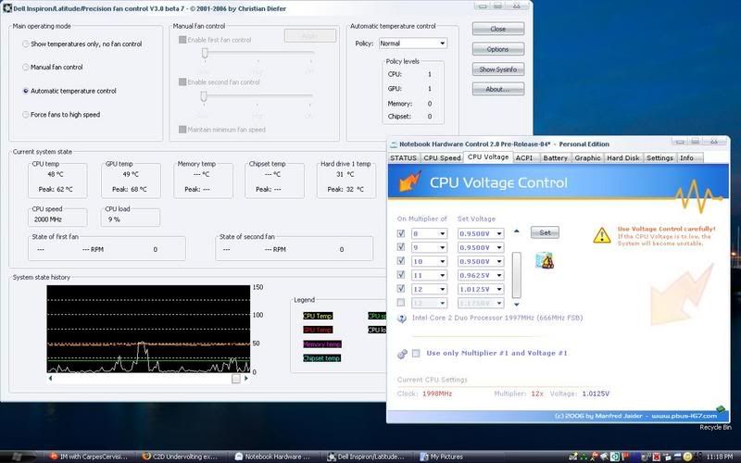Screen dimensions: 741x463
Task: Click the lightning arrow logo in CPU Voltage header
Action: 409,181
